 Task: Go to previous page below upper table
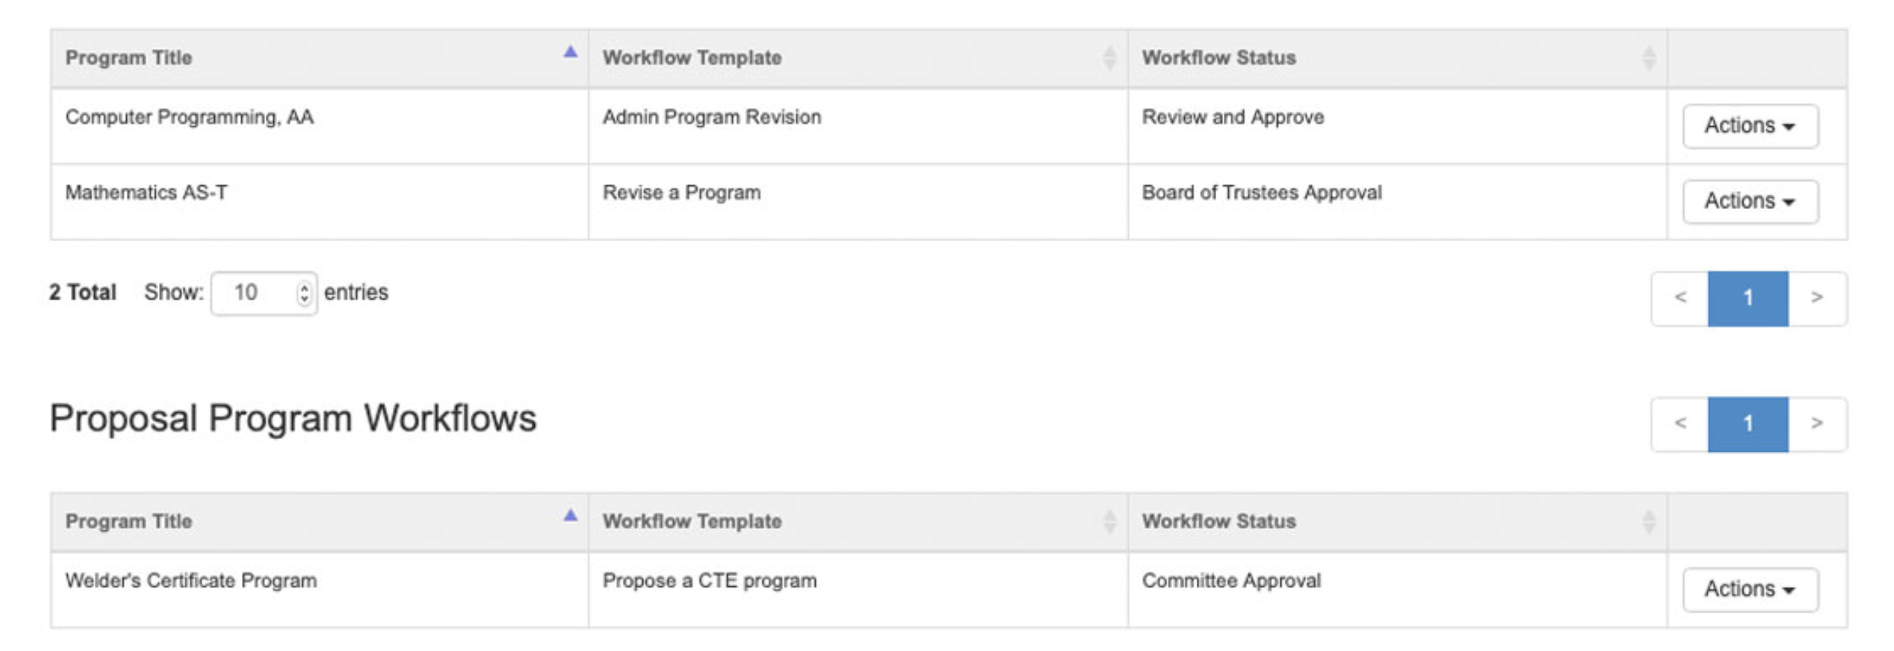click(1680, 298)
